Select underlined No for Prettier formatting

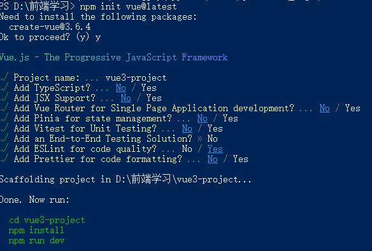pyautogui.click(x=212, y=159)
